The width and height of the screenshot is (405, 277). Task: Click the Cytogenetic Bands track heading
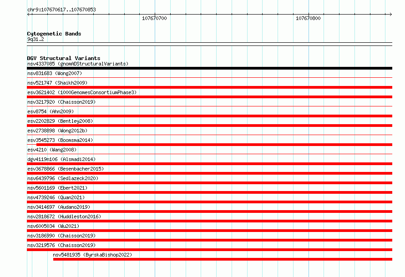(x=54, y=34)
